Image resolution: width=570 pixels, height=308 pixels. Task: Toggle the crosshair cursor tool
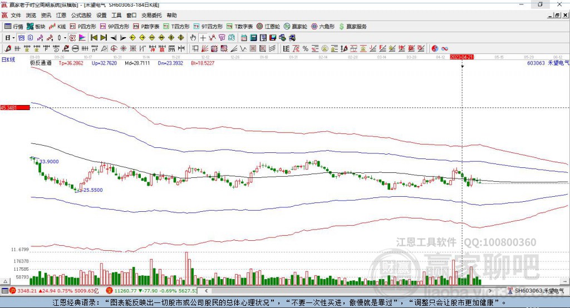(203, 38)
